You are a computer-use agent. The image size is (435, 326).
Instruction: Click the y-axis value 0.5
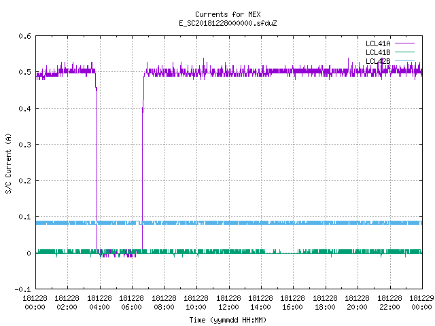(x=24, y=72)
